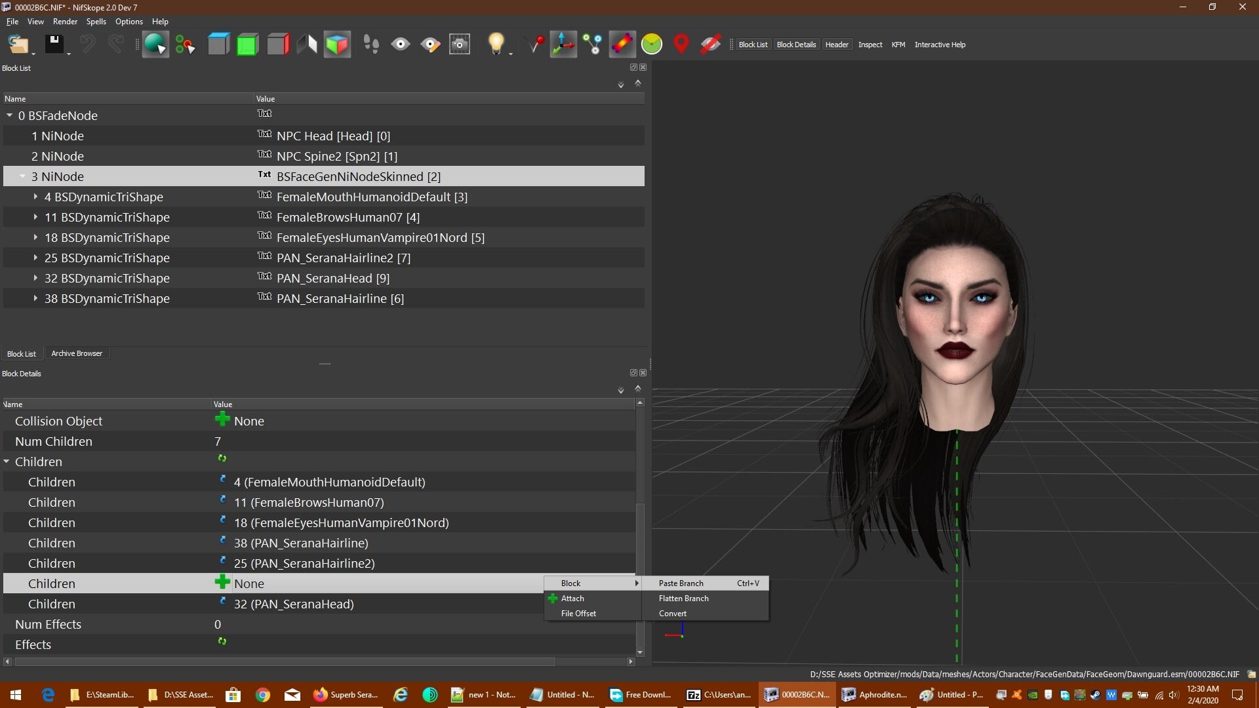Open the Spells menu
Screen dimensions: 1259x708
(96, 21)
